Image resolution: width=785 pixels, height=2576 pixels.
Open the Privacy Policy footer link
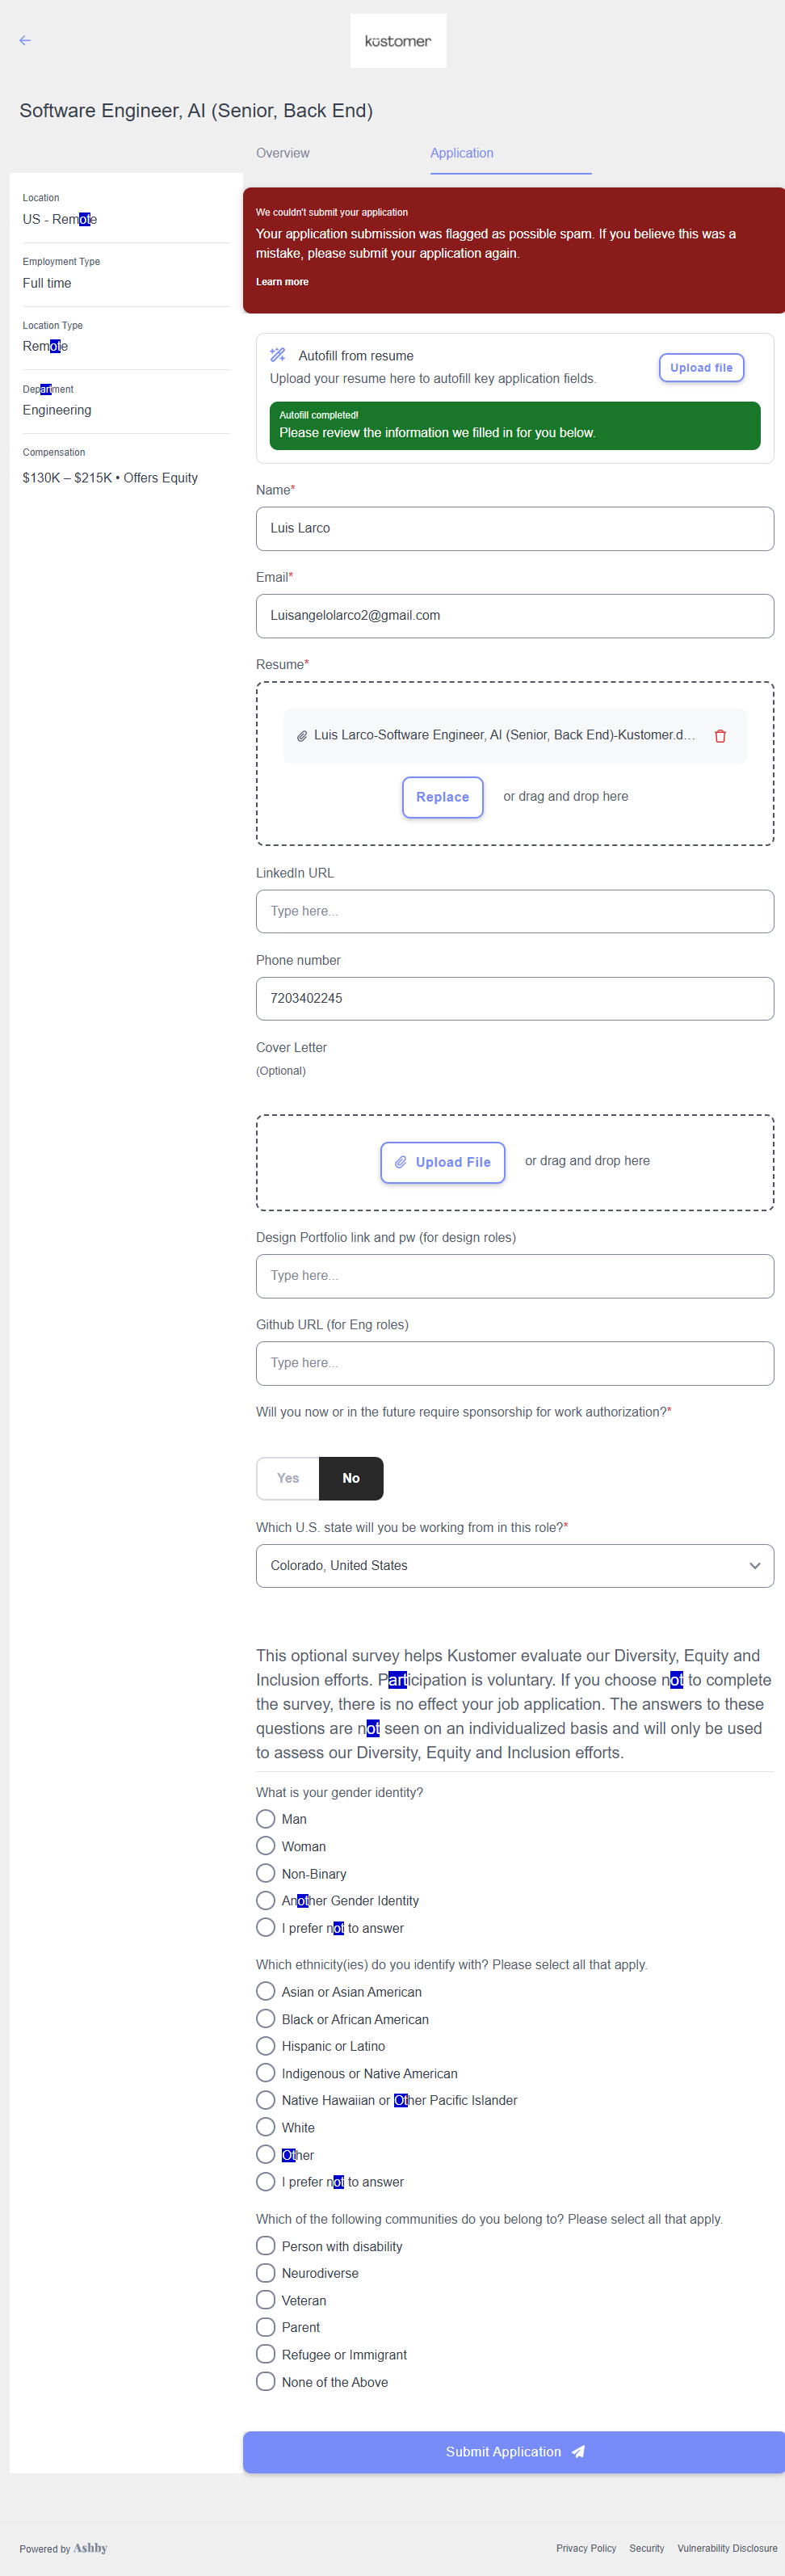[x=586, y=2548]
